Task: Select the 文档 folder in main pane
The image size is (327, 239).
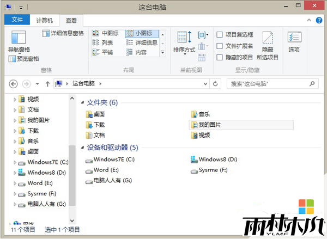Action: [x=95, y=135]
